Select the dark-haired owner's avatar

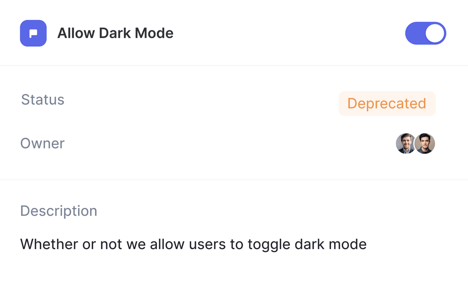425,144
